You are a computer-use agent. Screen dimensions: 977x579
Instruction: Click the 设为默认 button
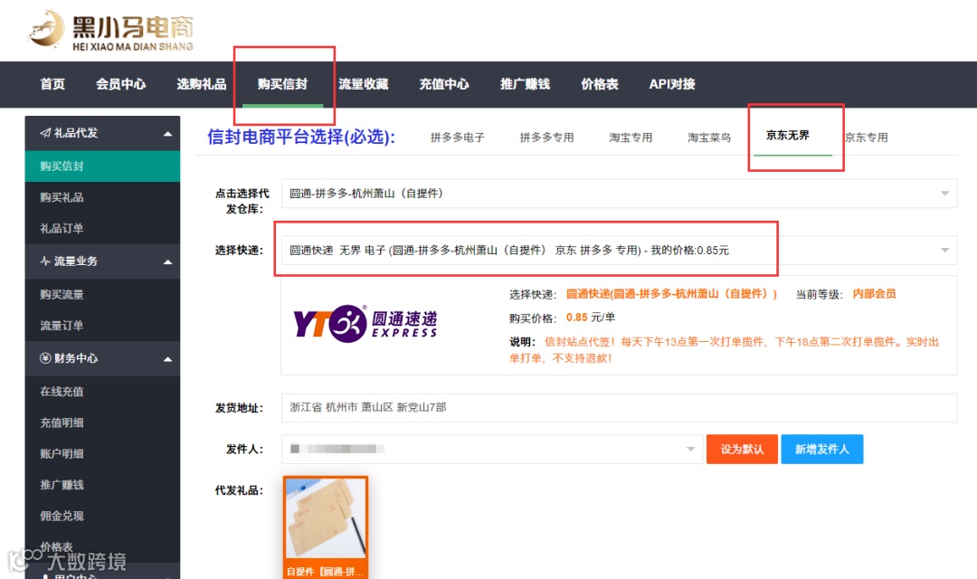(742, 450)
